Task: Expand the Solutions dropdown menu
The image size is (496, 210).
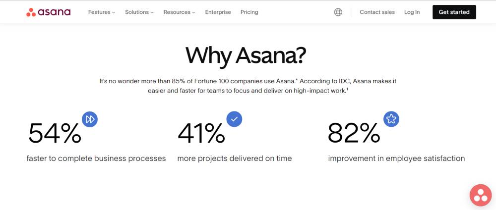Action: [139, 12]
